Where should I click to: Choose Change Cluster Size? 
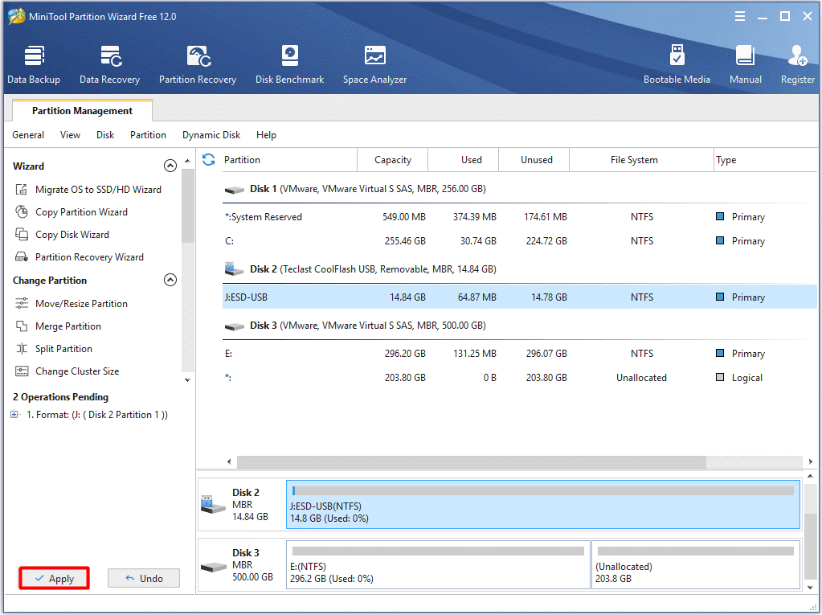pos(77,371)
